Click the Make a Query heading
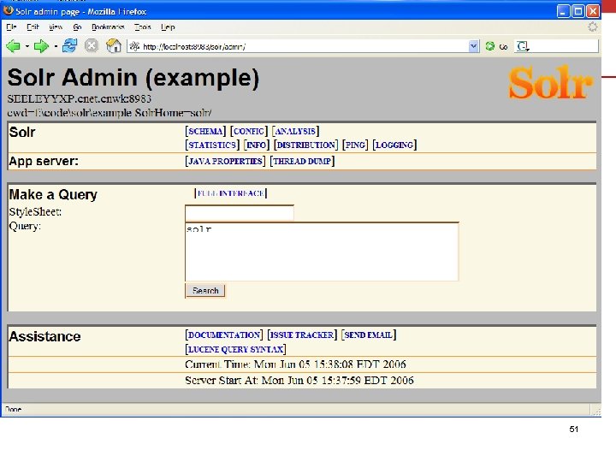 pos(53,194)
